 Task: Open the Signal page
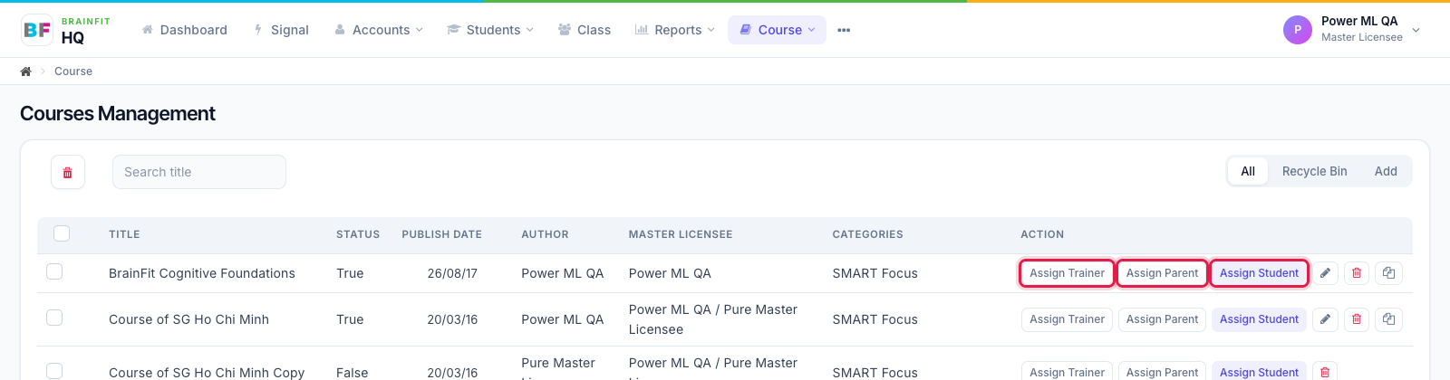[x=281, y=30]
